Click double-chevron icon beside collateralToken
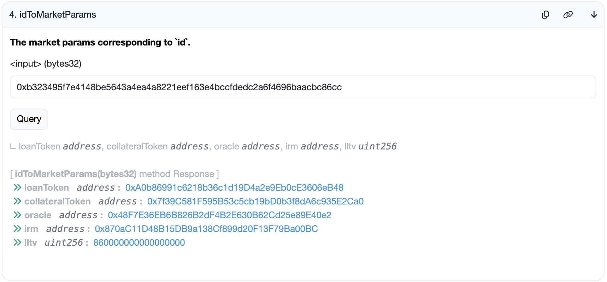Viewport: 607px width, 282px height. click(17, 201)
